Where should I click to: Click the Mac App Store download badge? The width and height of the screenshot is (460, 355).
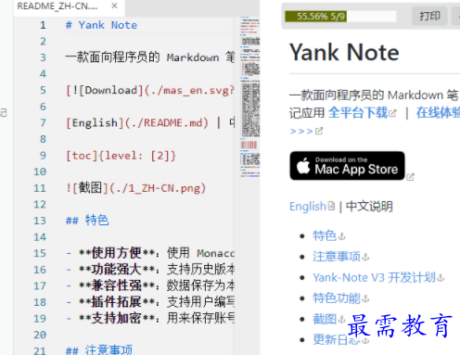(347, 166)
